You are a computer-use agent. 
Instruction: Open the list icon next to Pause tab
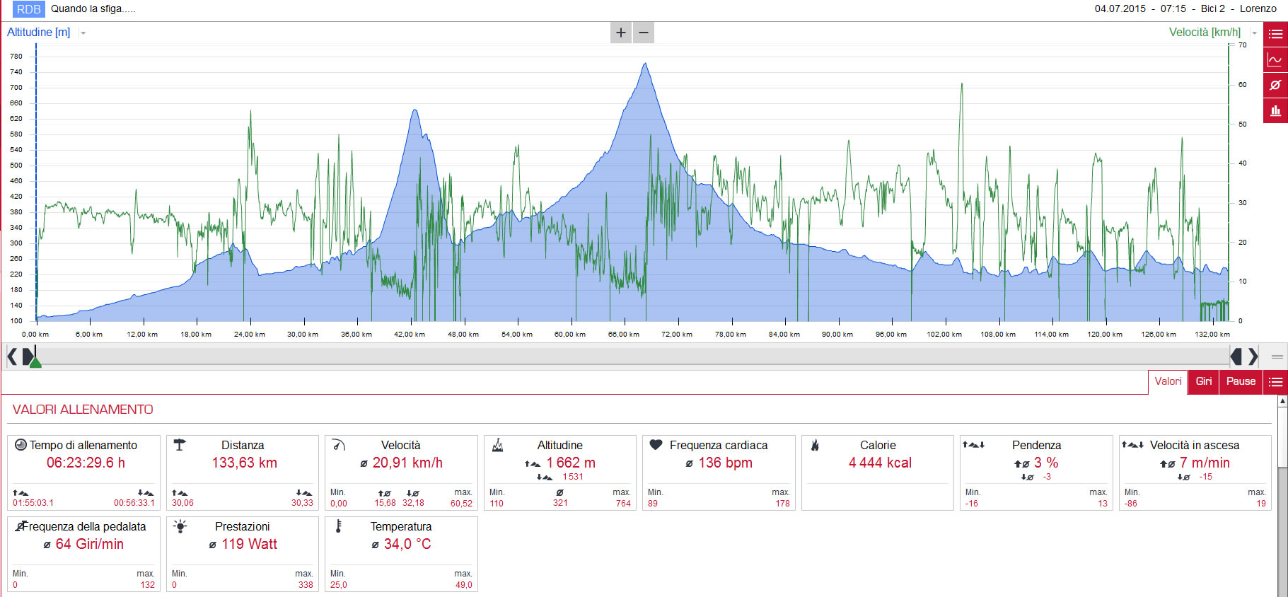pyautogui.click(x=1275, y=382)
